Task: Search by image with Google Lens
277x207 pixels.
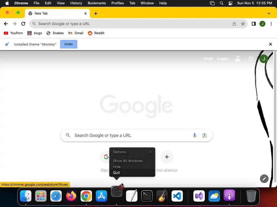Action: coord(205,135)
